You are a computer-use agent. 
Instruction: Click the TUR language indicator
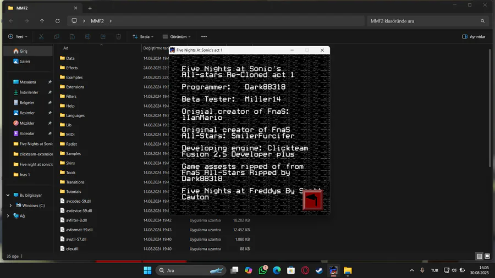tap(435, 270)
